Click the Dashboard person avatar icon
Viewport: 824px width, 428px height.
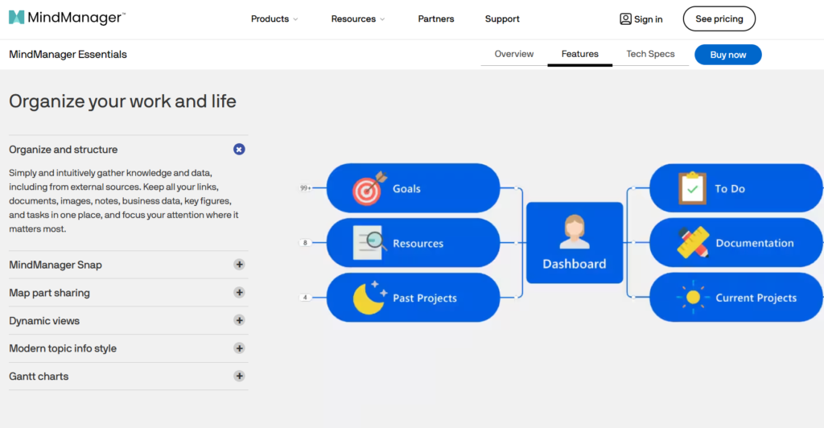pyautogui.click(x=575, y=232)
